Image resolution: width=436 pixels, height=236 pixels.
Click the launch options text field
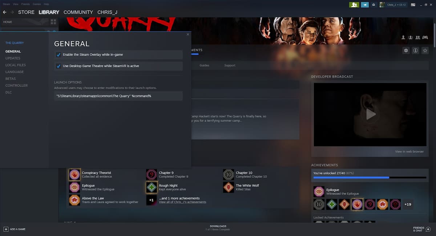point(118,96)
